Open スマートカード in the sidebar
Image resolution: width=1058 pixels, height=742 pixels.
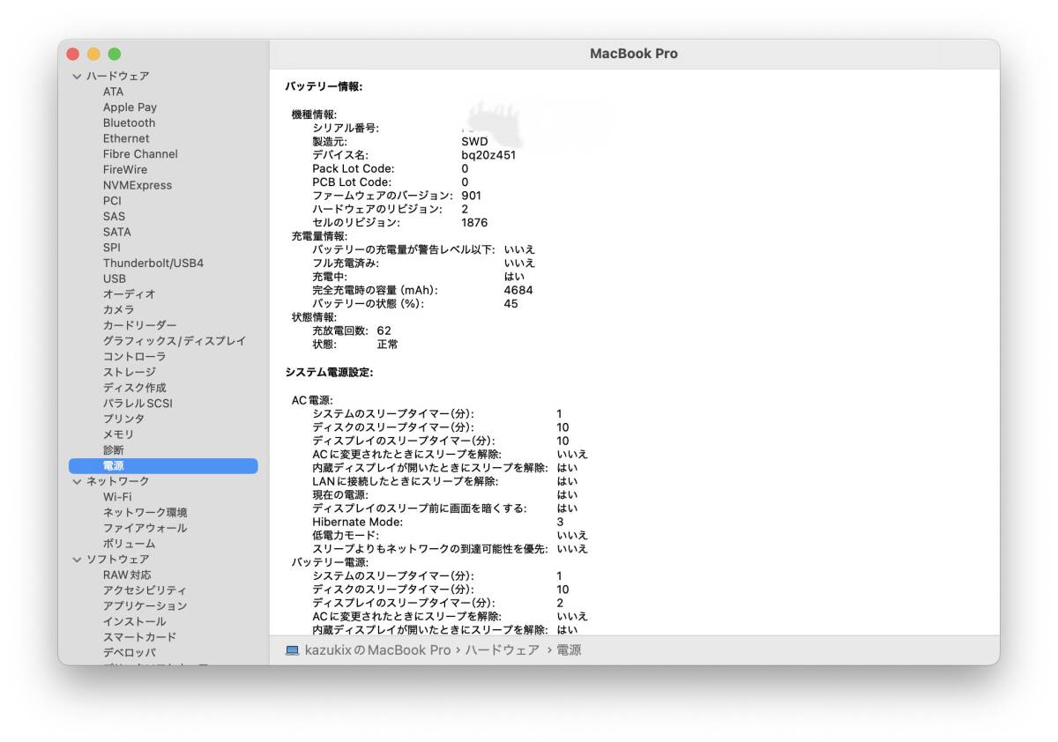point(139,637)
